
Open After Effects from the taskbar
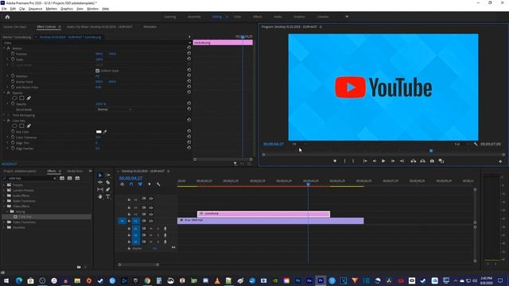(x=309, y=280)
